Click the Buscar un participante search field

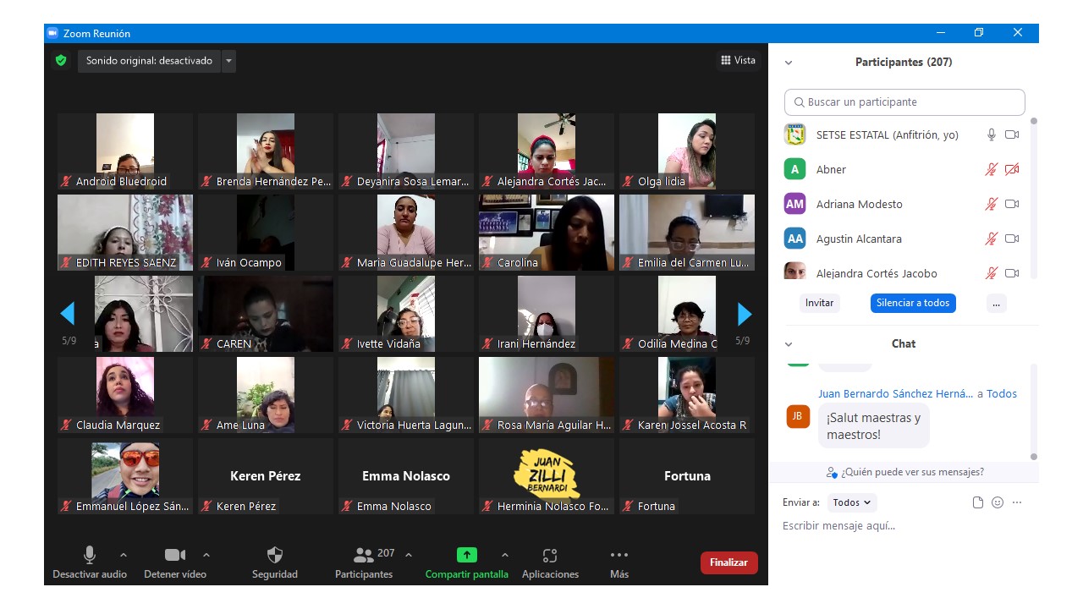(904, 102)
